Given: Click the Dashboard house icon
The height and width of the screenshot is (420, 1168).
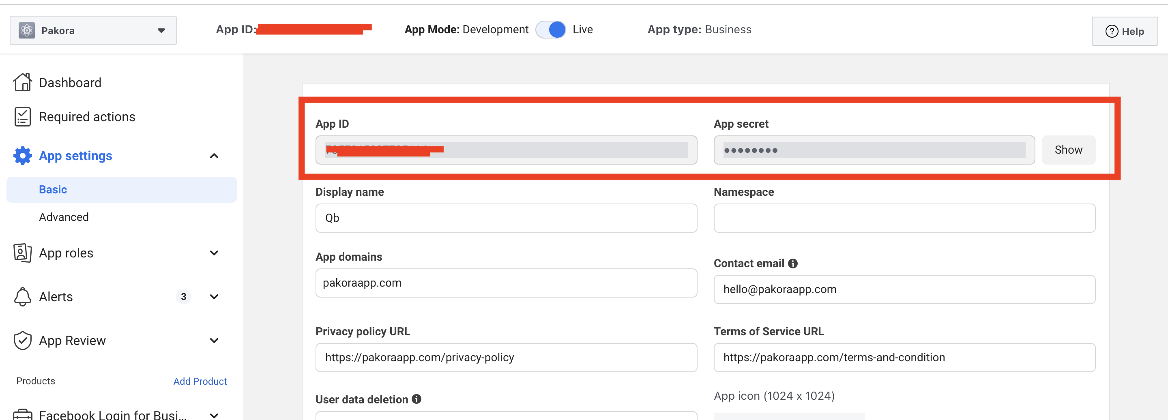Looking at the screenshot, I should (x=22, y=82).
